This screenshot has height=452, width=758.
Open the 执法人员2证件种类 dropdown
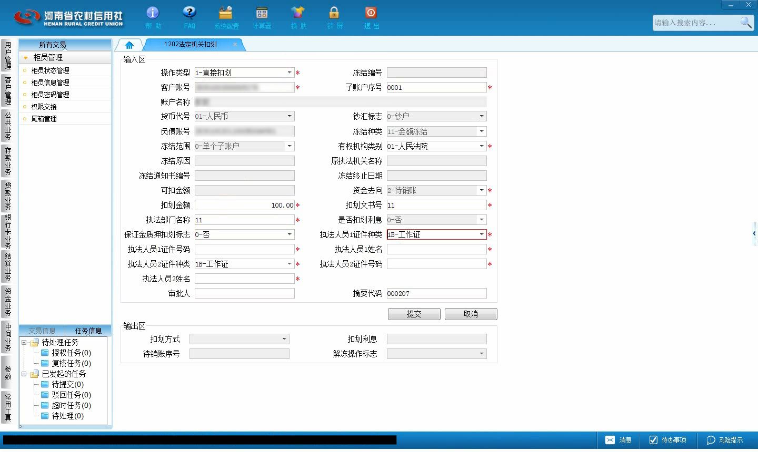290,264
